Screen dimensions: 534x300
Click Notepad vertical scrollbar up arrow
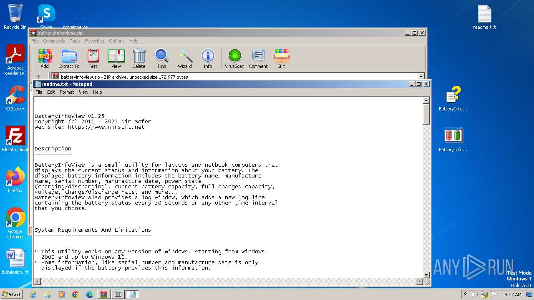pyautogui.click(x=426, y=100)
